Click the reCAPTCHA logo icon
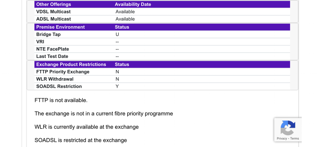319x147 pixels. (288, 128)
